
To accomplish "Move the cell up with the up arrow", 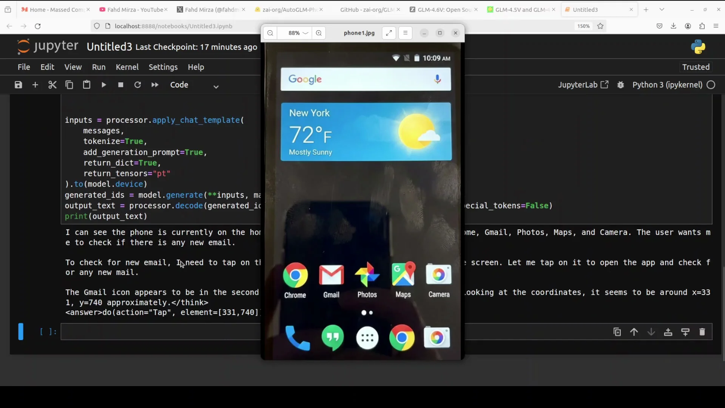I will click(634, 332).
